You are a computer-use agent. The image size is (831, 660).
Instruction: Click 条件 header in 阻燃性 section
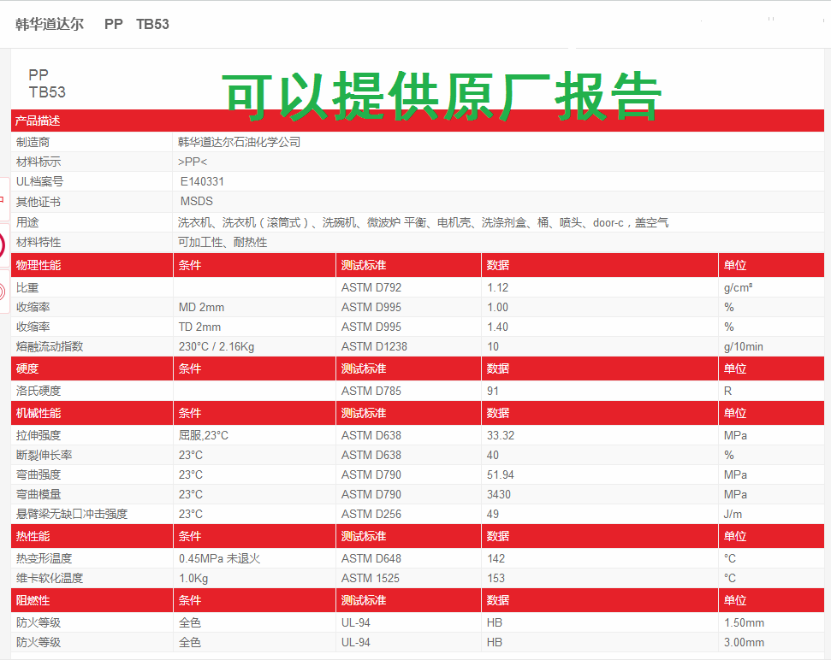[190, 600]
